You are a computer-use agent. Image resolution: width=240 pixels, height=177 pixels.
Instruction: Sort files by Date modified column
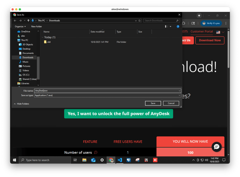click(x=97, y=31)
